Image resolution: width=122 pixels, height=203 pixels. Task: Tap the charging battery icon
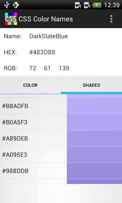(97, 5)
